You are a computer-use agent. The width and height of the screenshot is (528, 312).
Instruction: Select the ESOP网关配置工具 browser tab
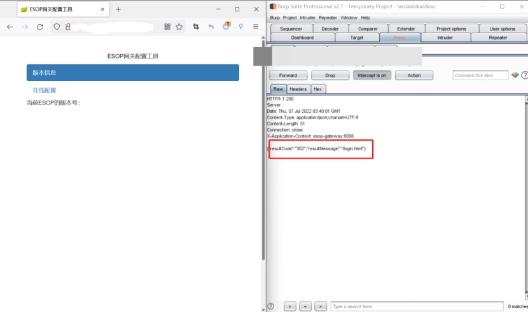coord(64,10)
